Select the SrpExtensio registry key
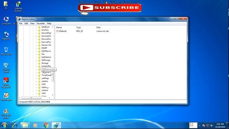 (46, 57)
